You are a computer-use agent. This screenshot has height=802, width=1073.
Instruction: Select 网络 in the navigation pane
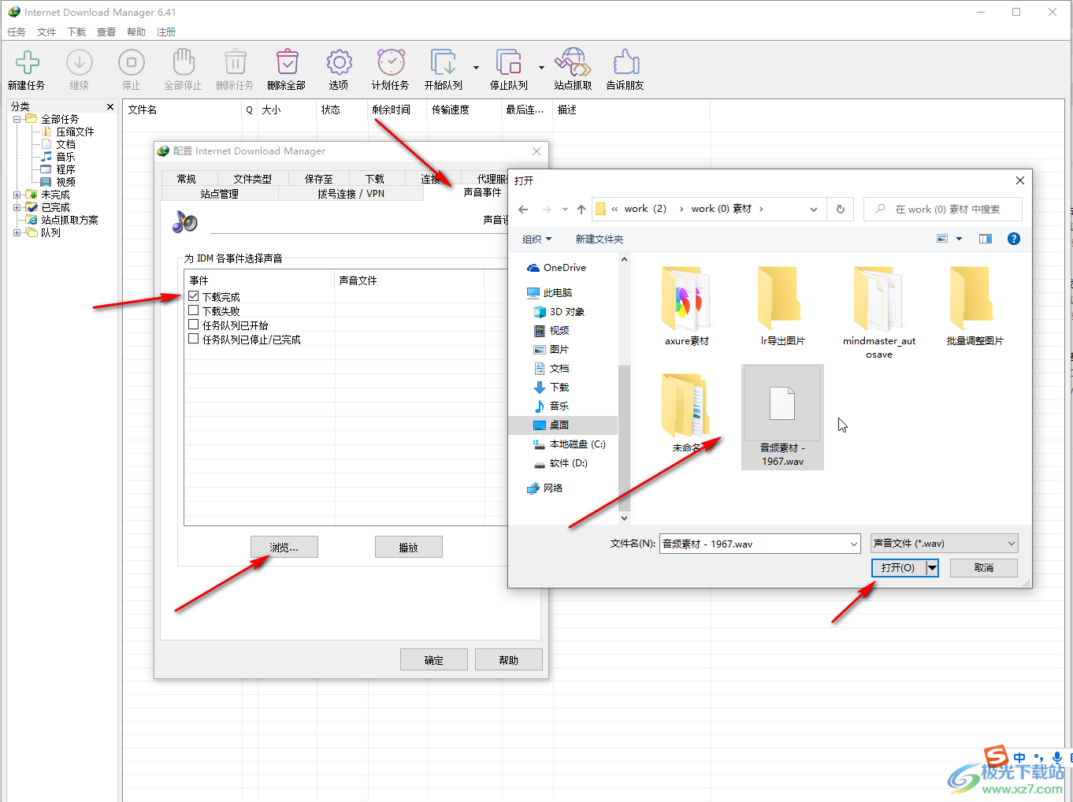point(544,488)
